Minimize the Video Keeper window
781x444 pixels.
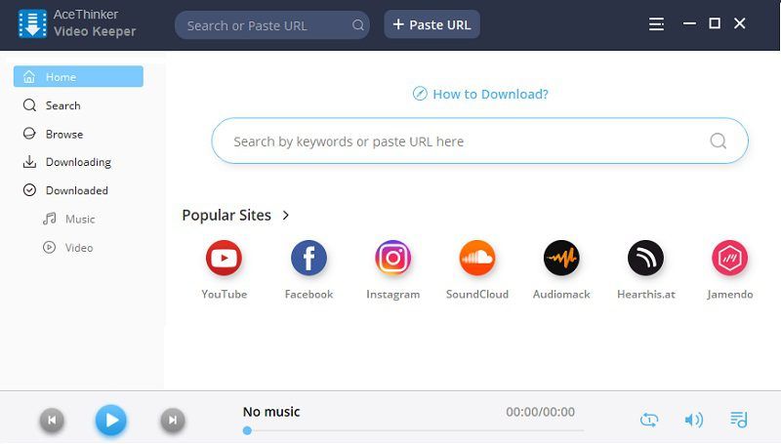(x=689, y=23)
